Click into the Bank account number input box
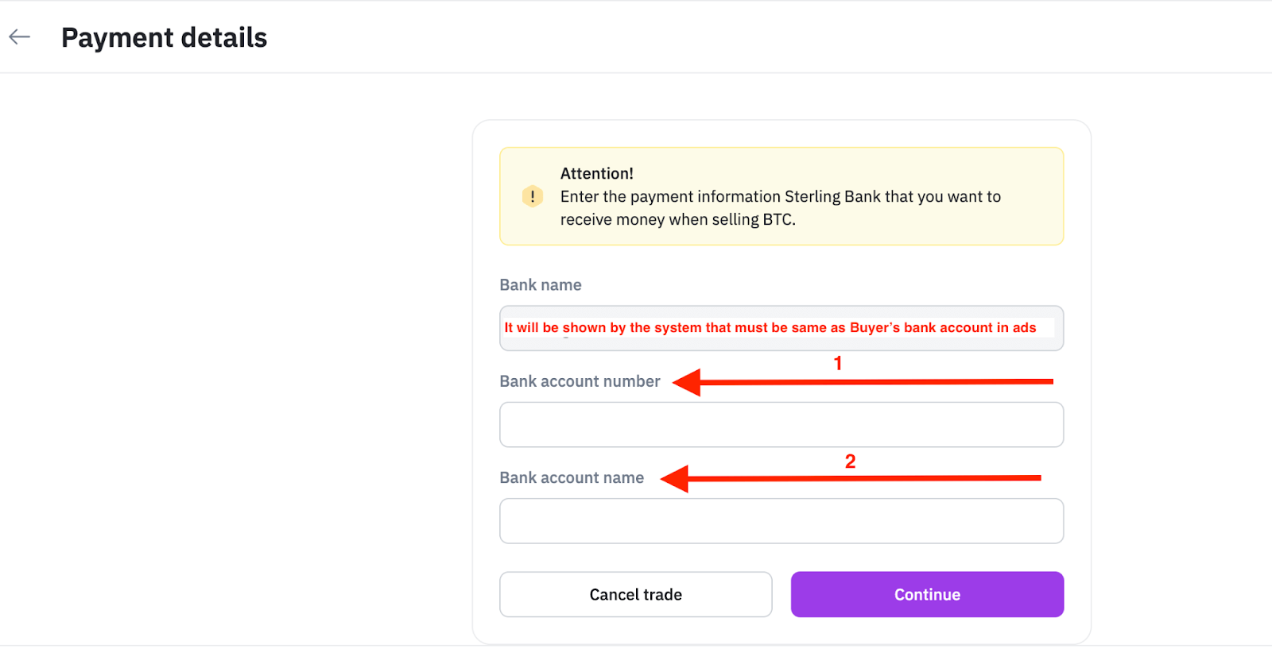Viewport: 1272px width, 668px height. tap(781, 425)
